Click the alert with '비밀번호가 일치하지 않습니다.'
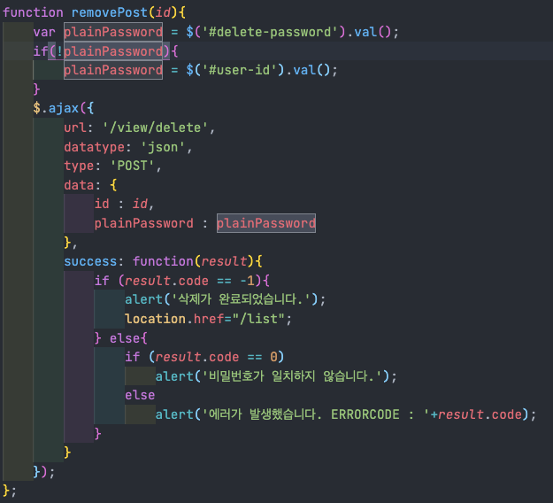This screenshot has width=553, height=503. [276, 376]
